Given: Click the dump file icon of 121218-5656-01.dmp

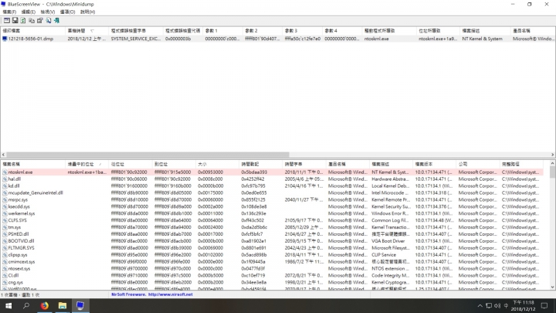Looking at the screenshot, I should click(5, 39).
